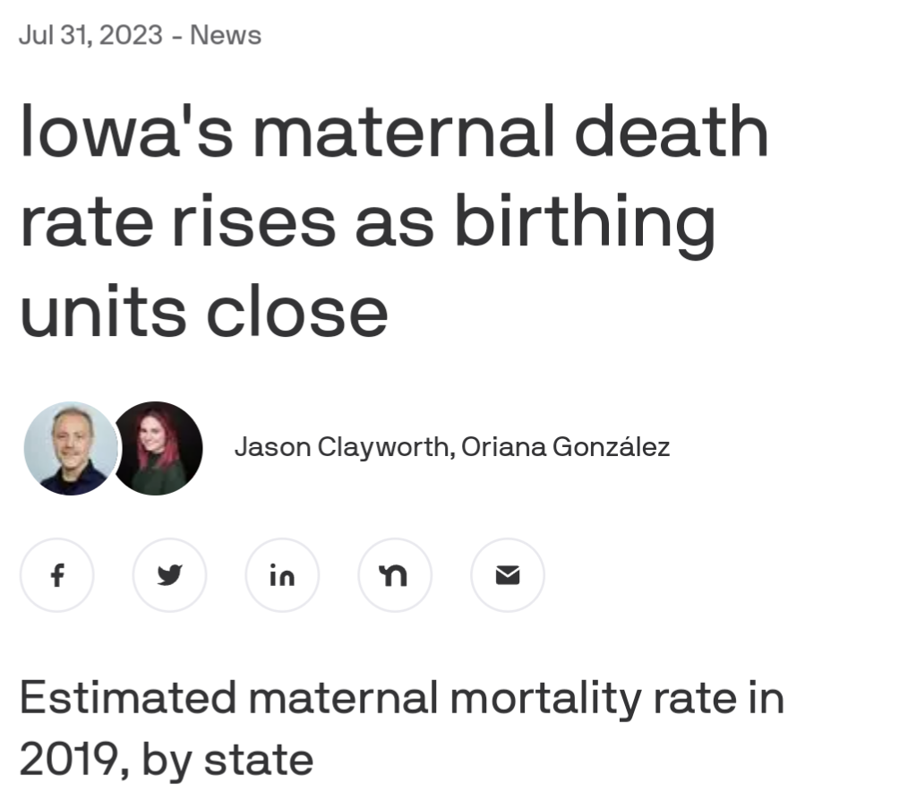
Task: Open Jason Clayworth's author page link
Action: pos(341,446)
